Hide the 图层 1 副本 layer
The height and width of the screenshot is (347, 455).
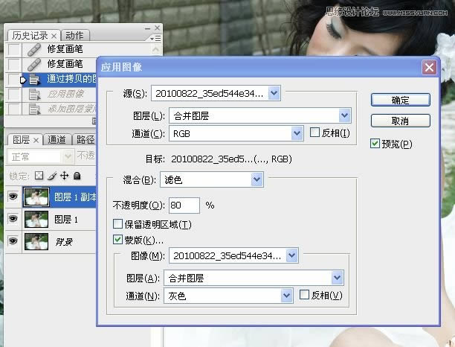click(x=13, y=197)
